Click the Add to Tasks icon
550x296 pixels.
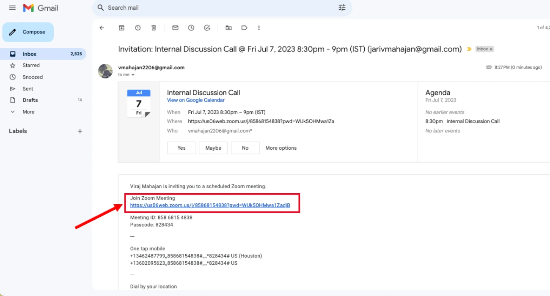tap(207, 28)
